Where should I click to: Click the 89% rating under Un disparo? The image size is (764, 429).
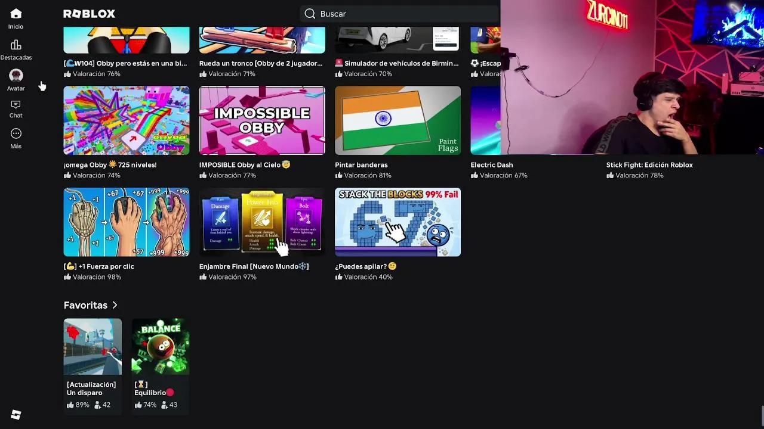[78, 405]
